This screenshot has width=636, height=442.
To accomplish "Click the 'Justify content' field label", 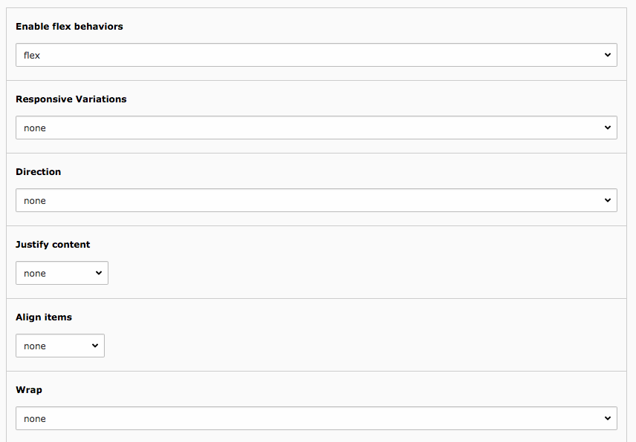I will (53, 245).
